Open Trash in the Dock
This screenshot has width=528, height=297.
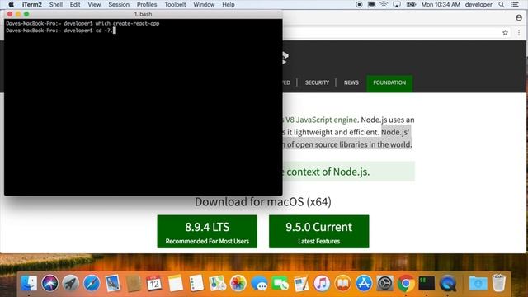click(498, 283)
